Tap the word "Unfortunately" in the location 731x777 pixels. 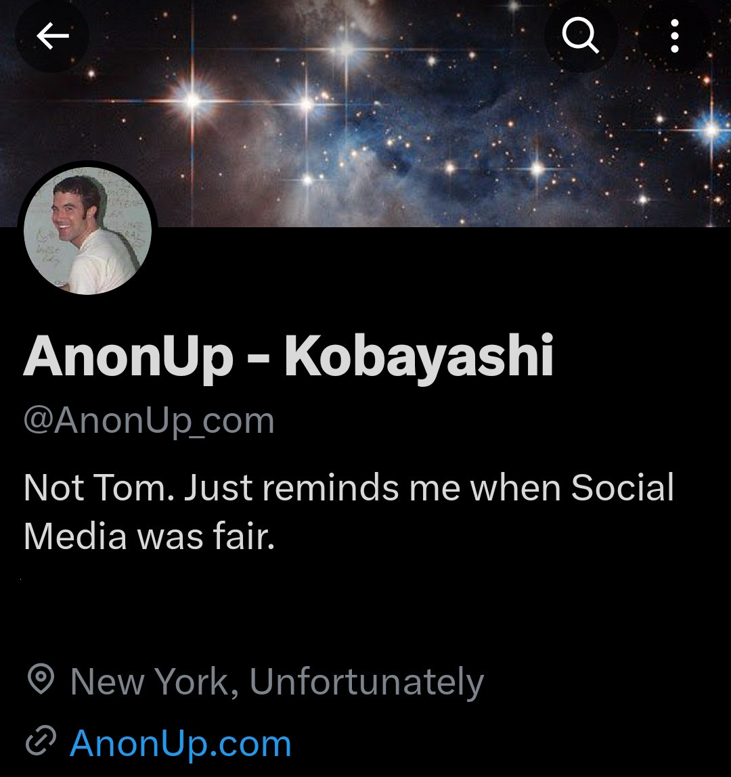tap(366, 681)
